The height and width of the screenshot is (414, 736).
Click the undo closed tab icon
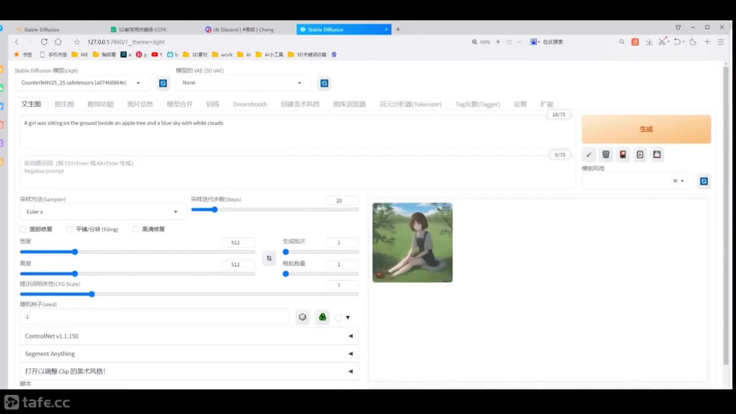[x=677, y=42]
